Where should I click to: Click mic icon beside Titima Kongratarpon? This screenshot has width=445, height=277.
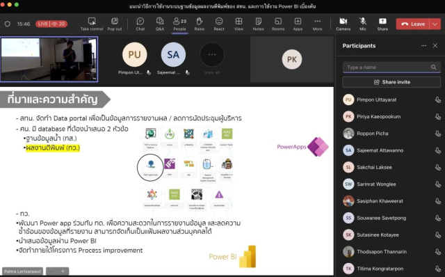tap(438, 269)
